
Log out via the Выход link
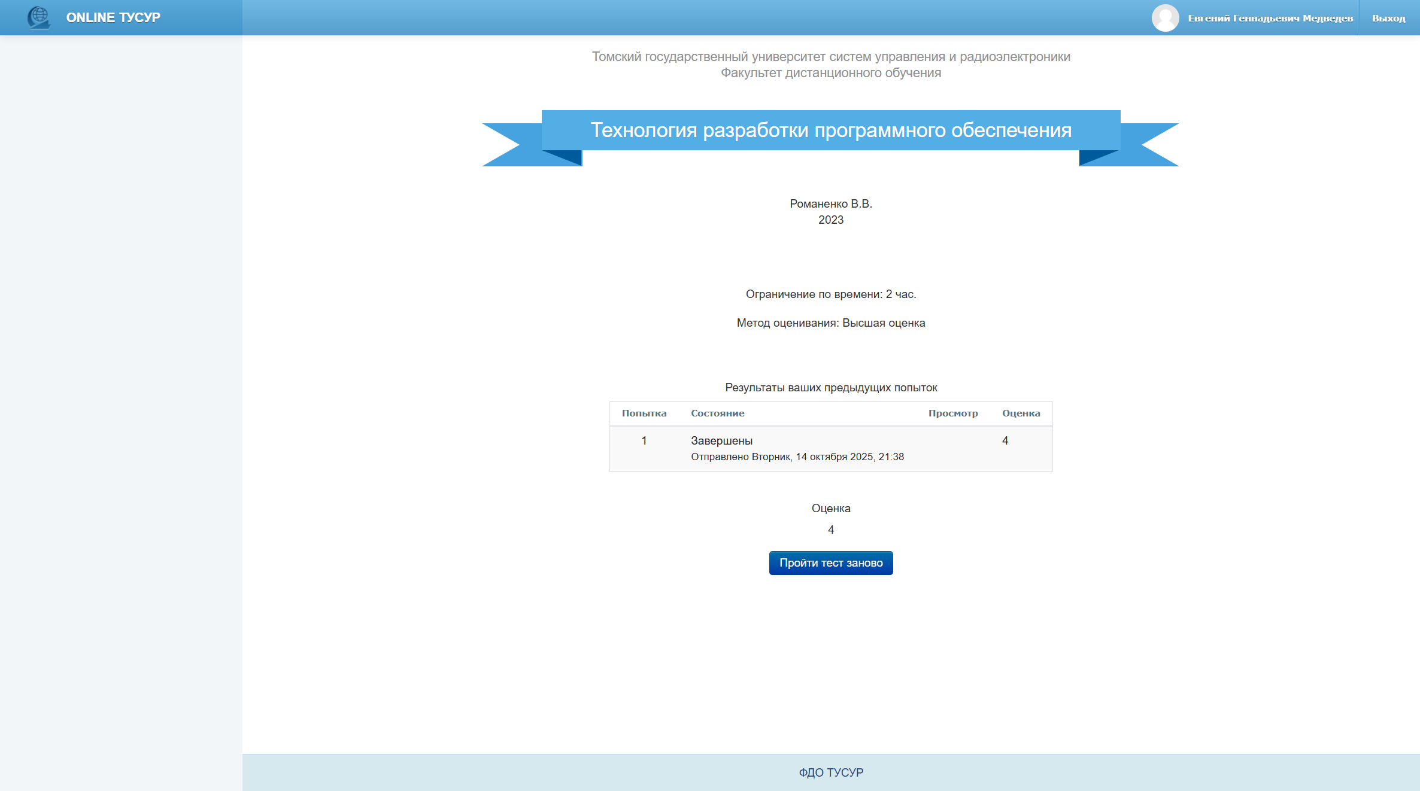[1388, 19]
